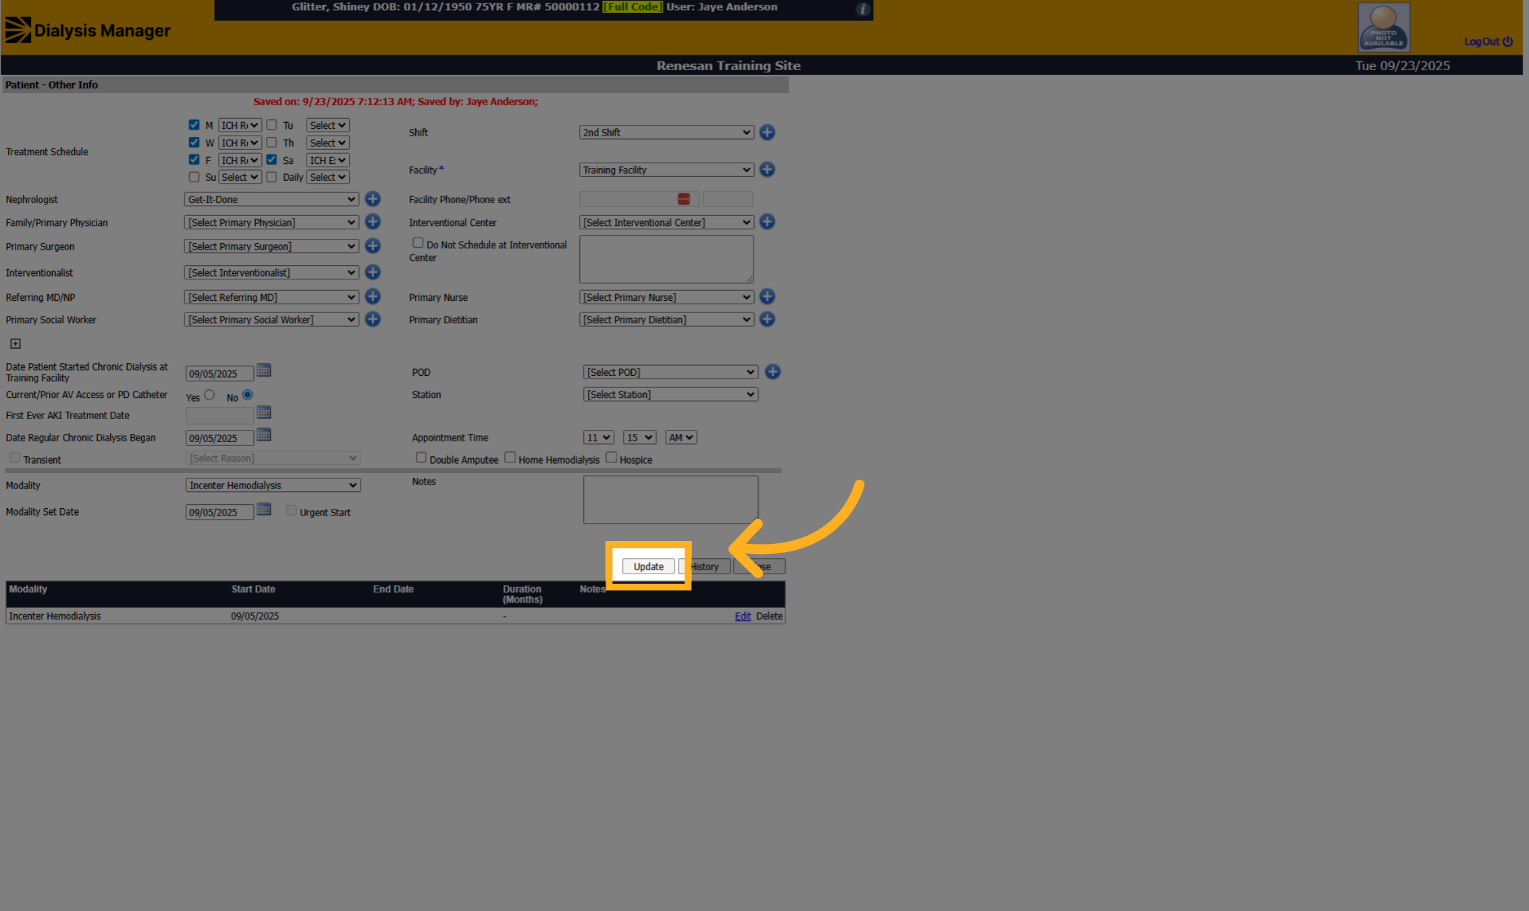Click plus icon beside Primary Dietitian
The height and width of the screenshot is (911, 1529).
point(767,319)
